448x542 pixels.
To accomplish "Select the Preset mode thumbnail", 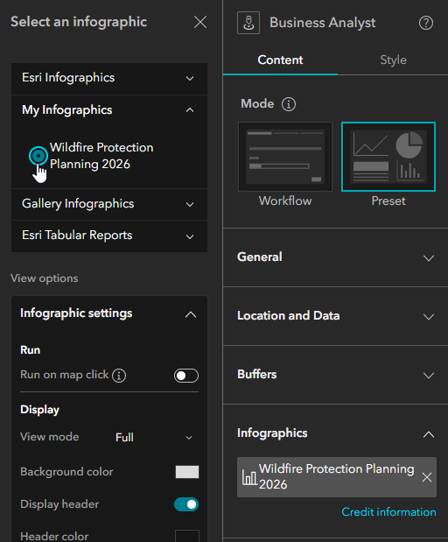I will 388,157.
